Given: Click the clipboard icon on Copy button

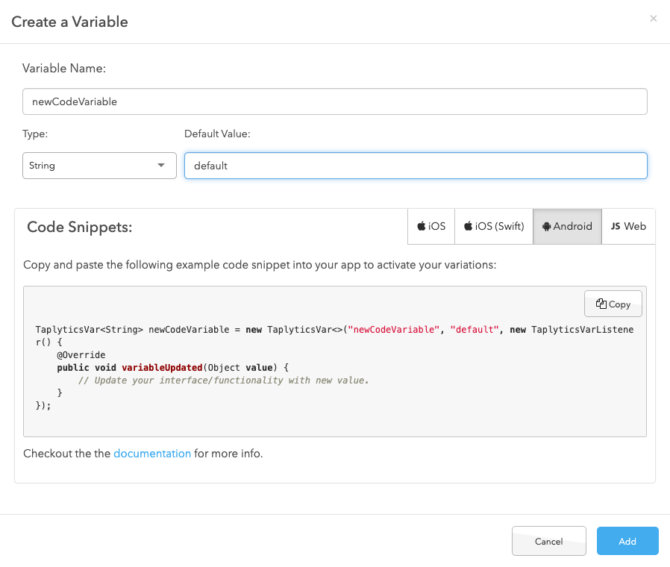Looking at the screenshot, I should pos(601,304).
